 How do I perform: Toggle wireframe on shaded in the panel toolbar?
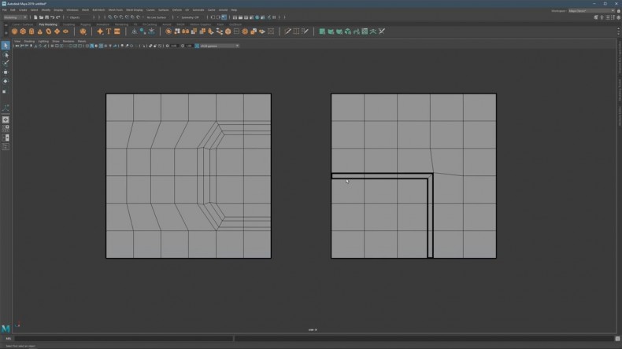pos(101,46)
